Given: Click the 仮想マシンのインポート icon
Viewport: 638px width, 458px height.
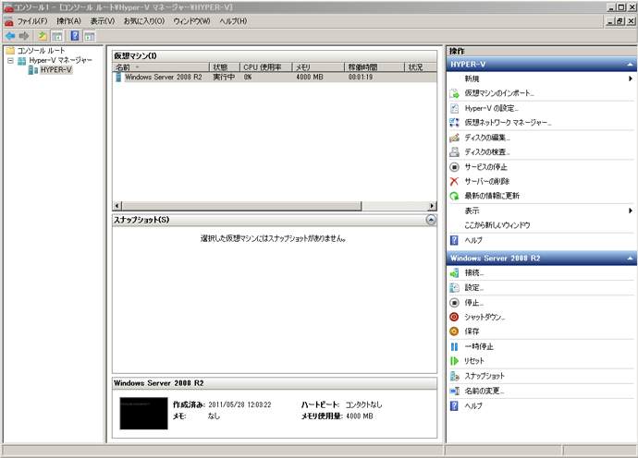Looking at the screenshot, I should [455, 93].
